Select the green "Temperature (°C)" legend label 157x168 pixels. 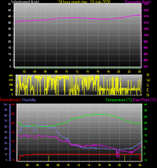119,100
